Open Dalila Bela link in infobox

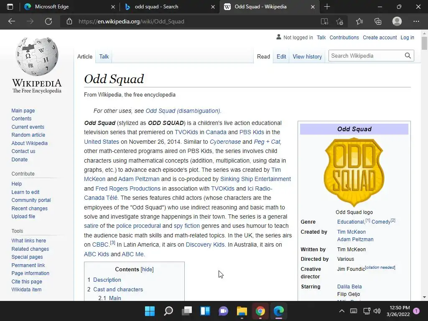coord(349,287)
